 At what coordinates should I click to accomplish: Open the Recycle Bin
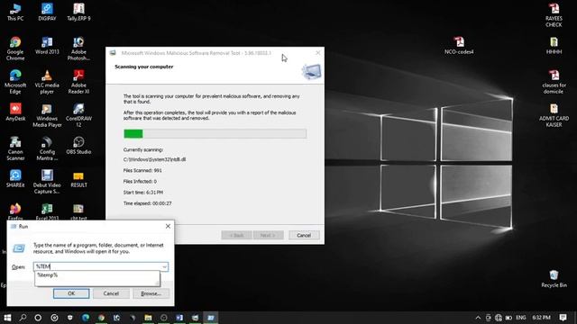pyautogui.click(x=554, y=278)
